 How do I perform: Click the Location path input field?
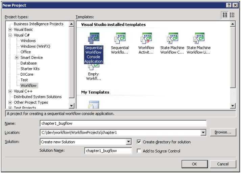tap(120, 132)
